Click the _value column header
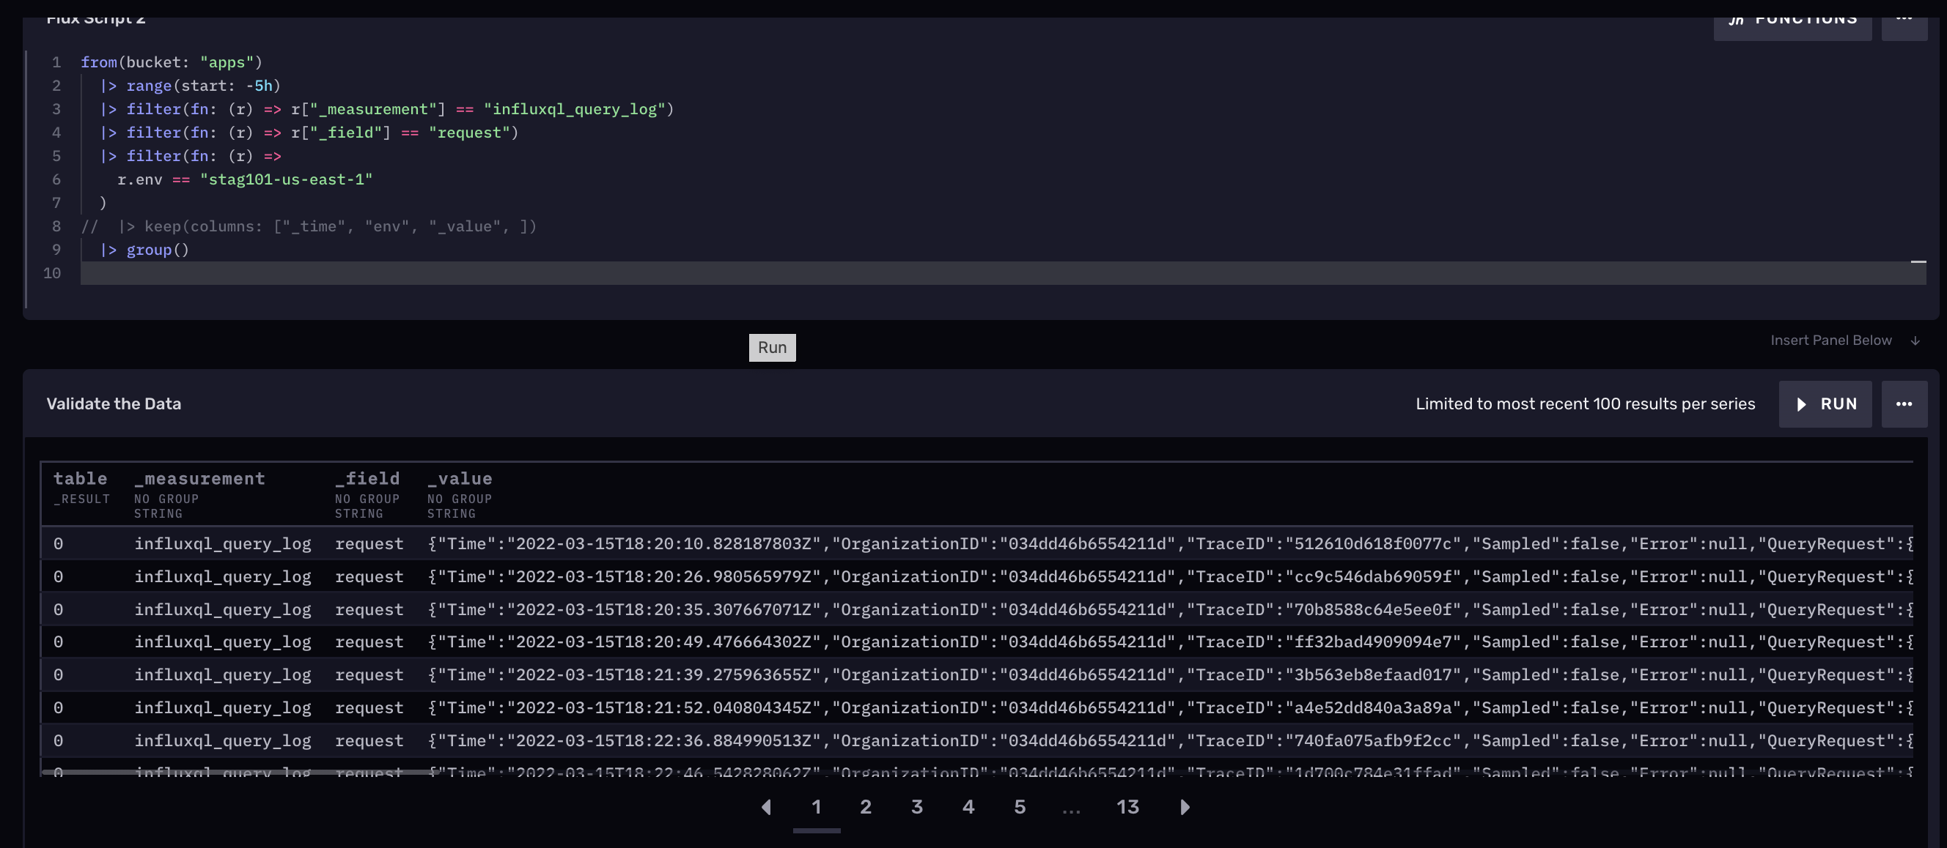The width and height of the screenshot is (1947, 848). (x=460, y=478)
